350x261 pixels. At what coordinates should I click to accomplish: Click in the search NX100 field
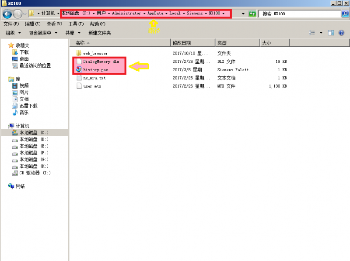pos(300,14)
